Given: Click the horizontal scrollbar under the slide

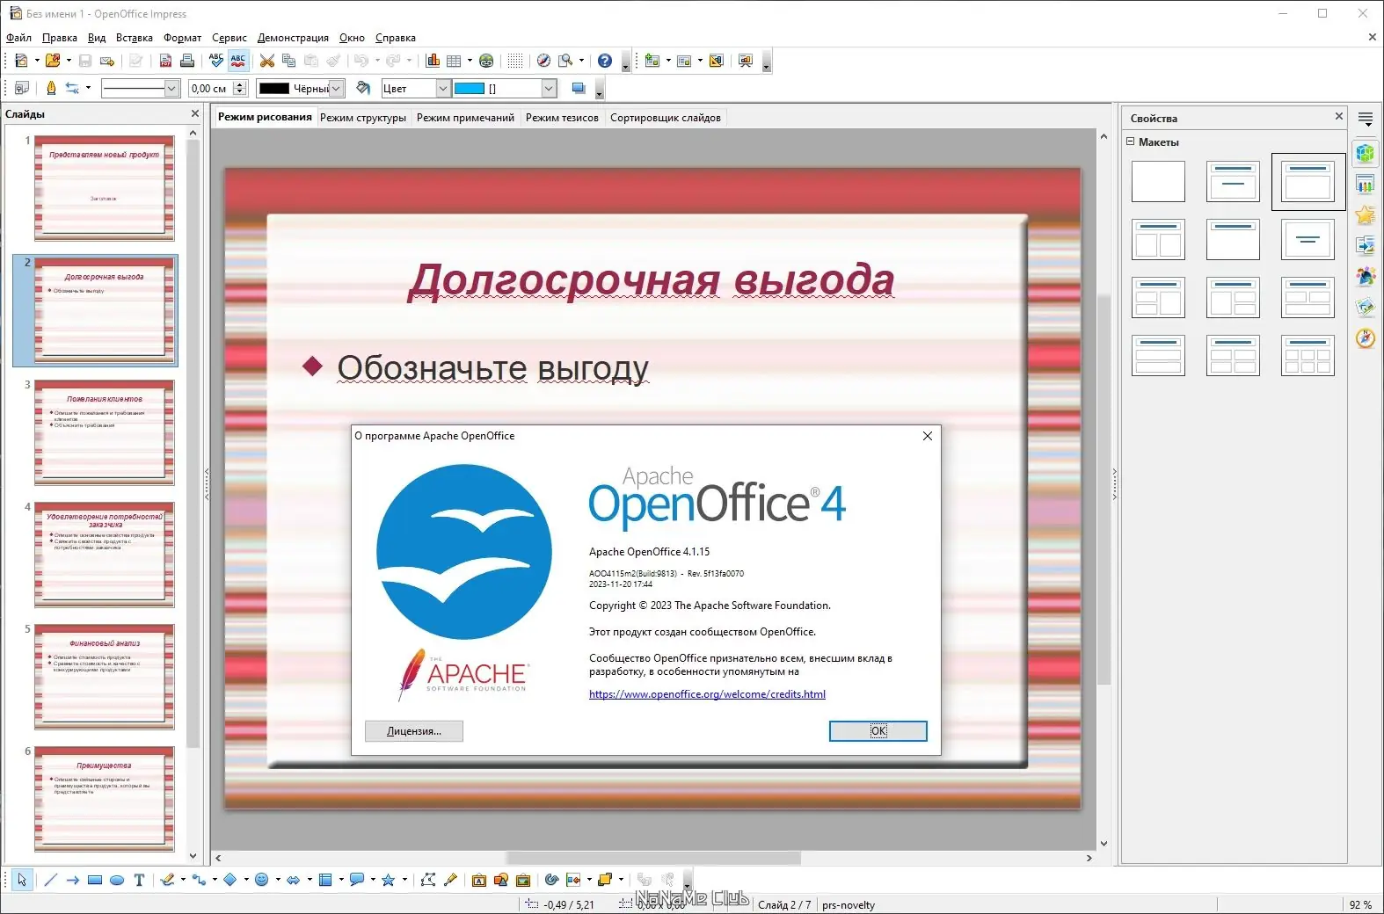Looking at the screenshot, I should point(652,858).
